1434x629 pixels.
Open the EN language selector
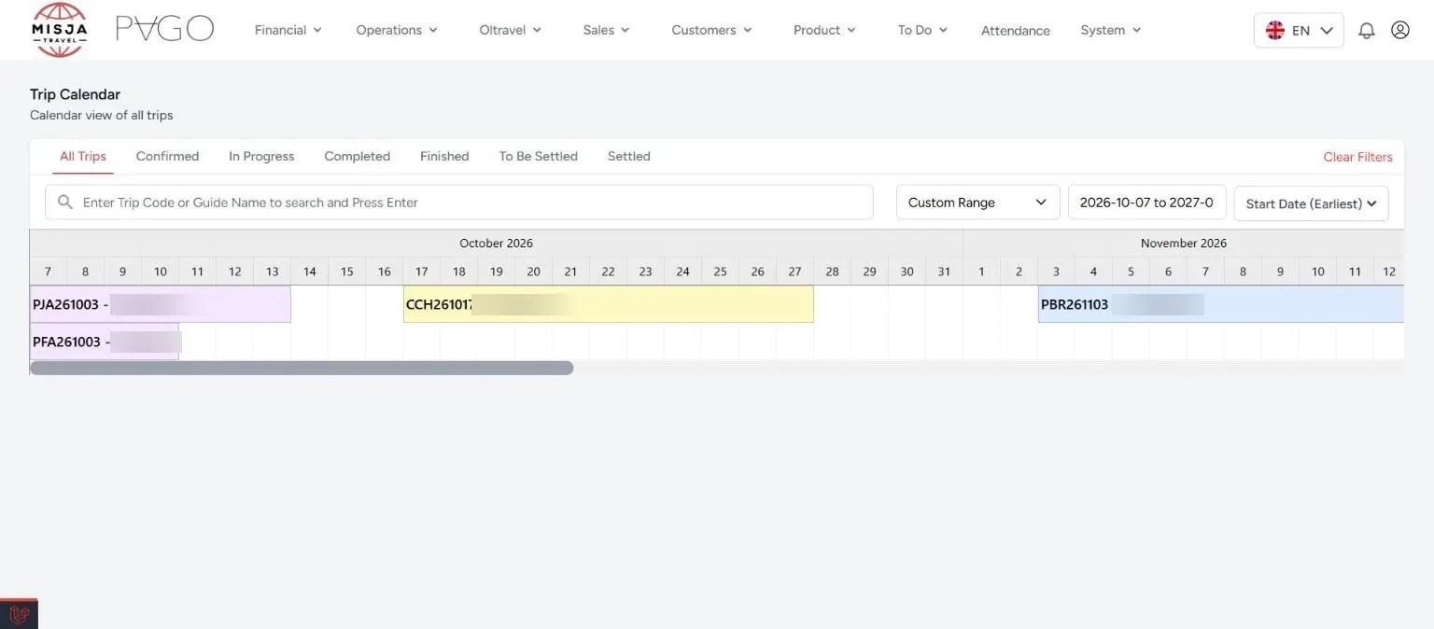click(x=1299, y=30)
